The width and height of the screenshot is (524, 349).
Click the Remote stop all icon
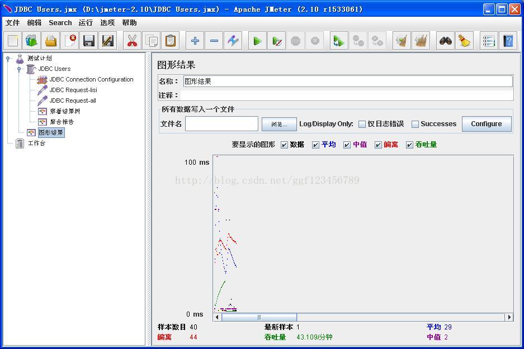tap(358, 41)
